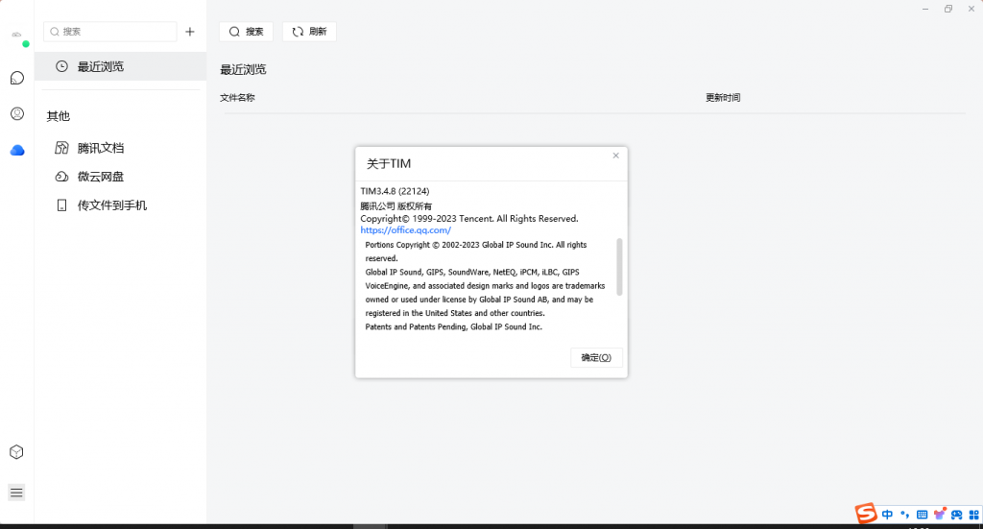Open the IME skin shirt icon
This screenshot has width=983, height=529.
click(939, 515)
